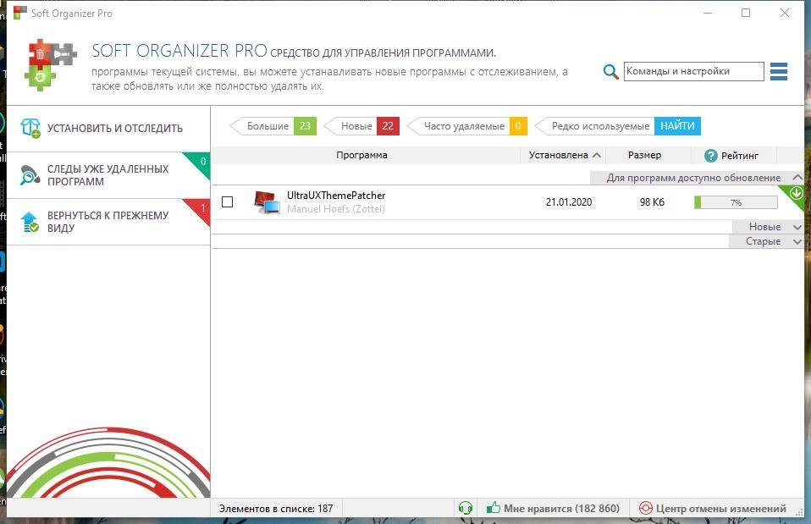Click the traces of removed programs icon

(30, 175)
